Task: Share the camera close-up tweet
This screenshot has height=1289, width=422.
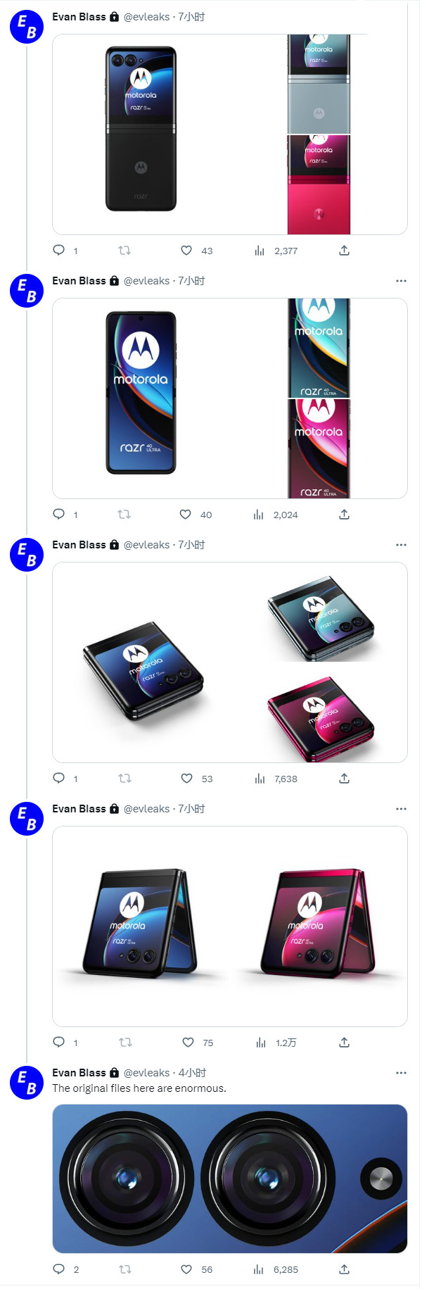Action: [x=344, y=1269]
